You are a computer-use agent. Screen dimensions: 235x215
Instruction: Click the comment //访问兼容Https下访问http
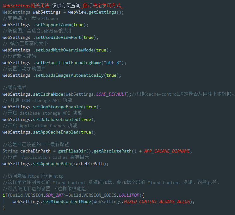click(x=33, y=176)
